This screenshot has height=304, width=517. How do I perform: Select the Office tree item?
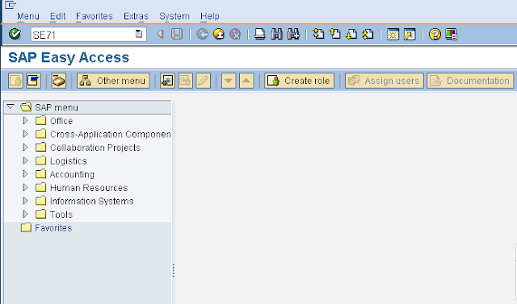(61, 121)
